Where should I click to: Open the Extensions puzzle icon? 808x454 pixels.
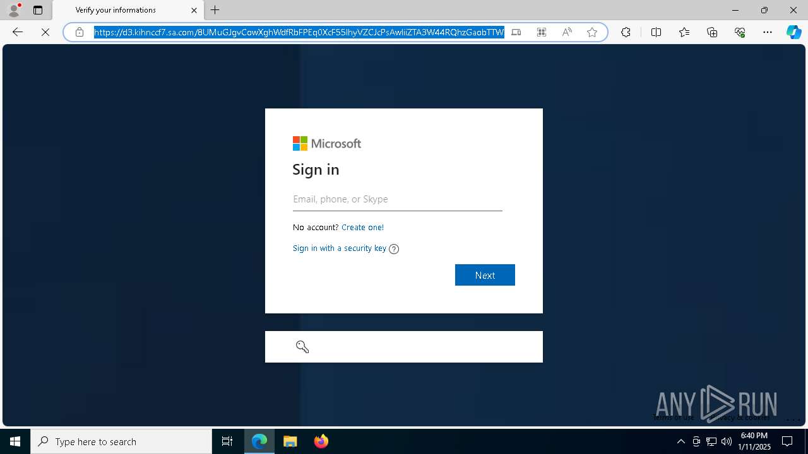coord(626,32)
